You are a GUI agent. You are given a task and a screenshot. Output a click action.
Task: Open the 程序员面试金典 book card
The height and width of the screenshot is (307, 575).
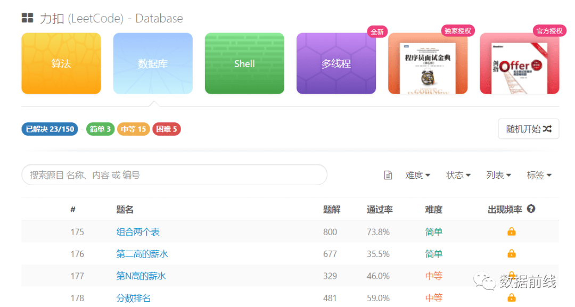point(428,64)
